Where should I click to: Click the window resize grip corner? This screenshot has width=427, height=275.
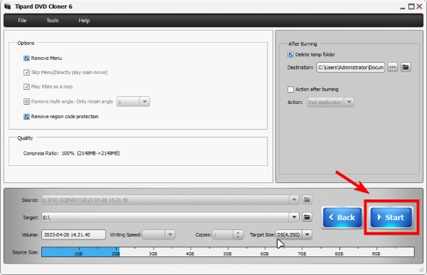pos(421,269)
